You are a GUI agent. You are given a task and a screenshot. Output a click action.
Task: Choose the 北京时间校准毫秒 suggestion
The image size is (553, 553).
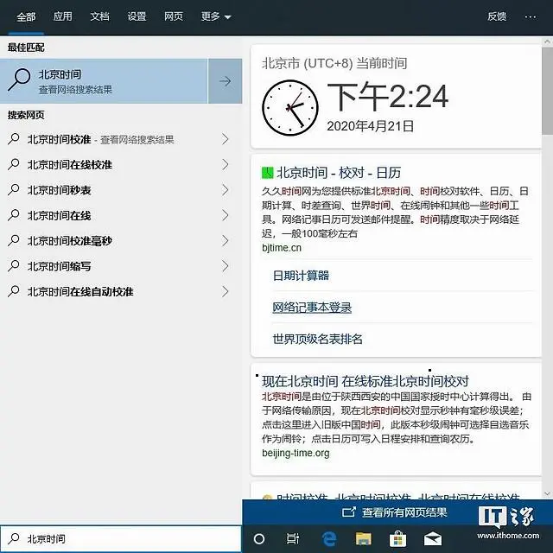[x=121, y=241]
